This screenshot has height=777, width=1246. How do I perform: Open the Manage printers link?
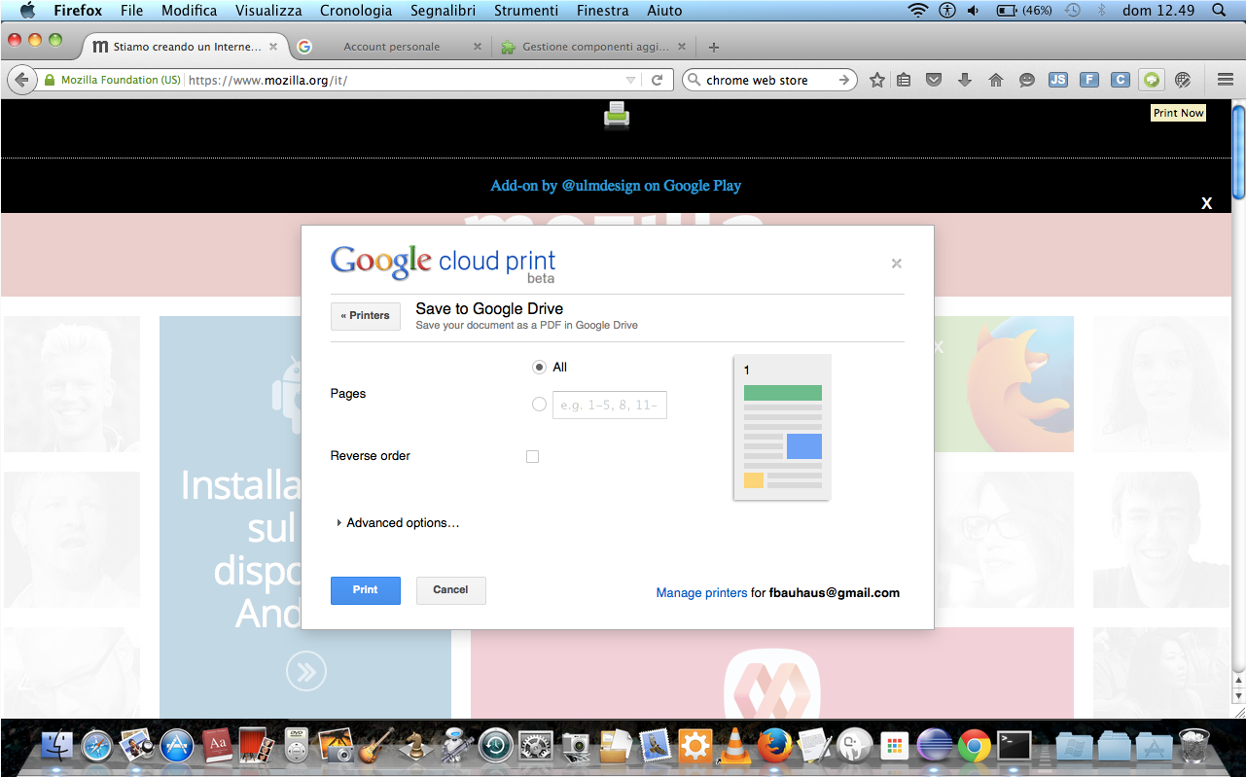[x=701, y=592]
